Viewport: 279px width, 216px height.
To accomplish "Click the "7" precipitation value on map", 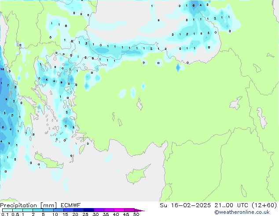I will 8,86.
